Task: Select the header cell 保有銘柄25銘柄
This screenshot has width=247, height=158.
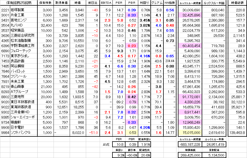Action: point(19,3)
